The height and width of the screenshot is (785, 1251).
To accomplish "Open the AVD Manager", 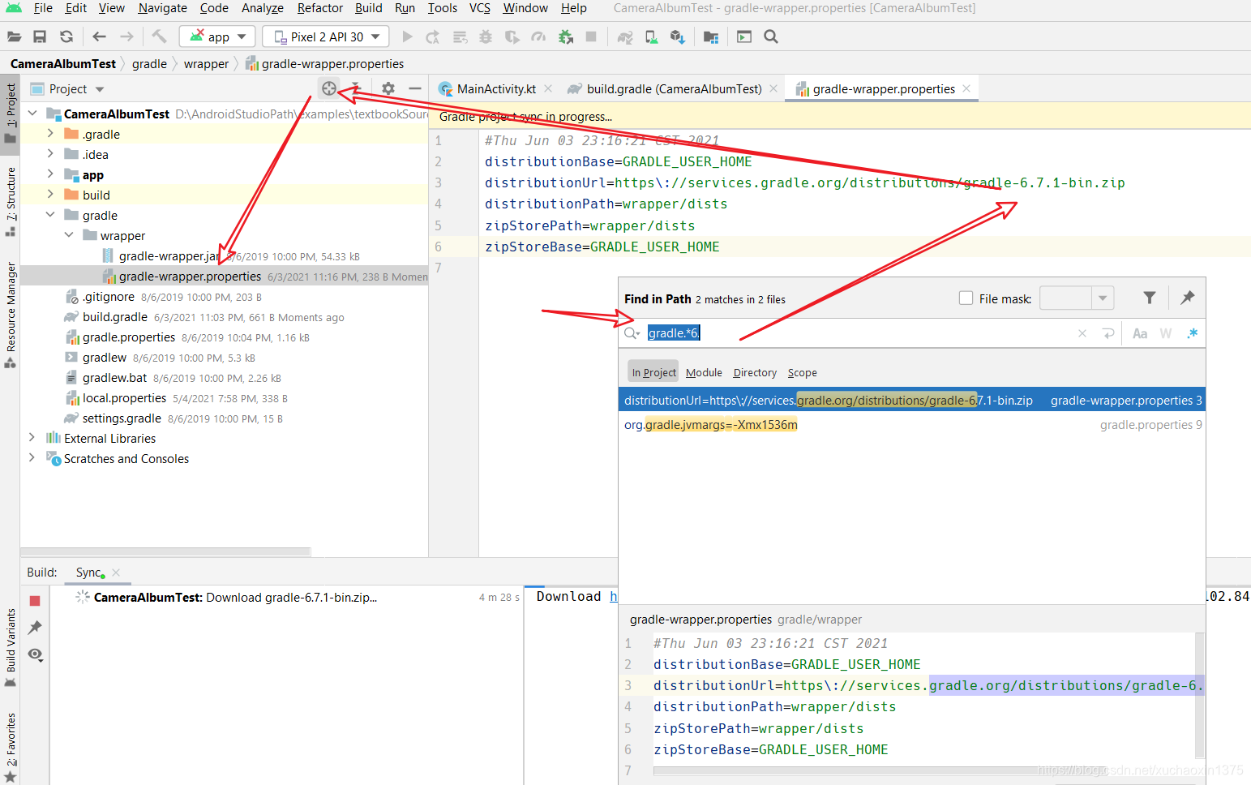I will tap(651, 36).
